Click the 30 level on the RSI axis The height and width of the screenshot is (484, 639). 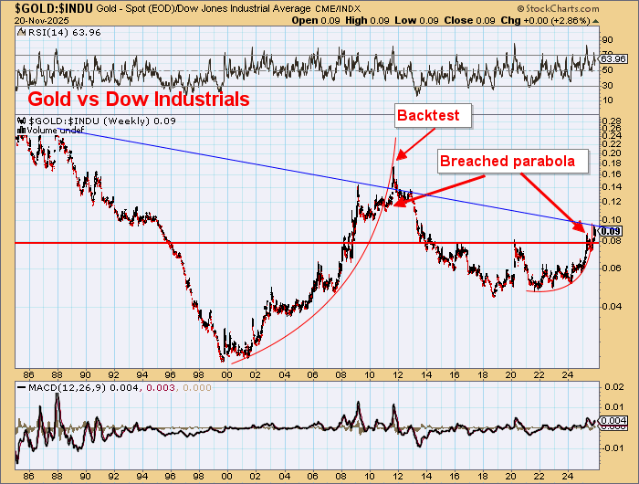[x=607, y=86]
